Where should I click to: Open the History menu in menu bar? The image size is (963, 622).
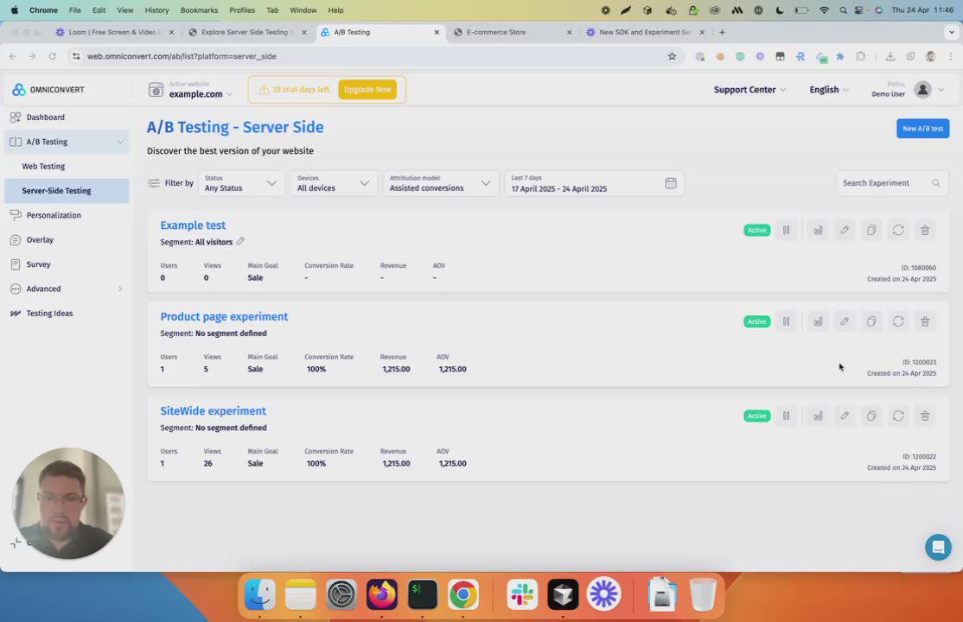pyautogui.click(x=156, y=10)
